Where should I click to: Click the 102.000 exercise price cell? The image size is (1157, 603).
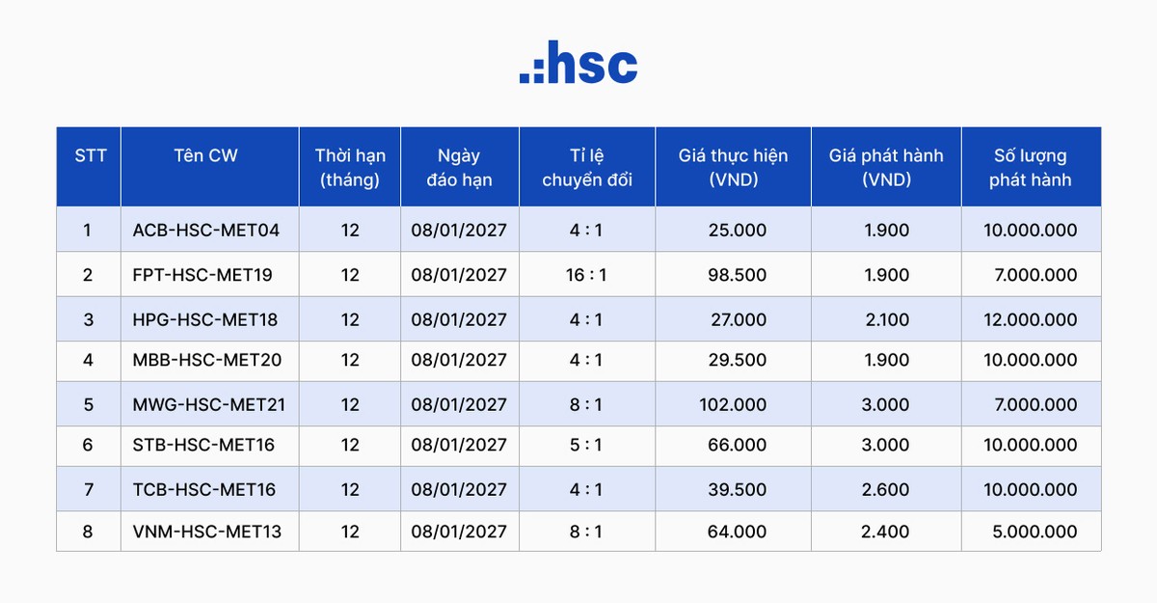click(x=733, y=405)
